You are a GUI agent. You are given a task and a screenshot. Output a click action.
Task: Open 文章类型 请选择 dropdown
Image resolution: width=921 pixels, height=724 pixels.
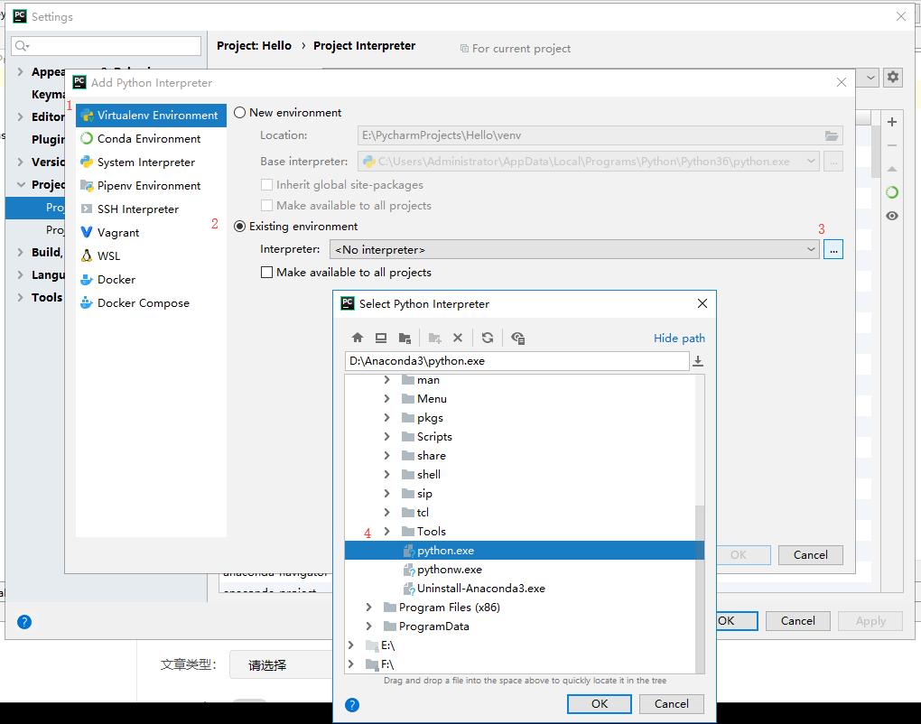pos(281,664)
